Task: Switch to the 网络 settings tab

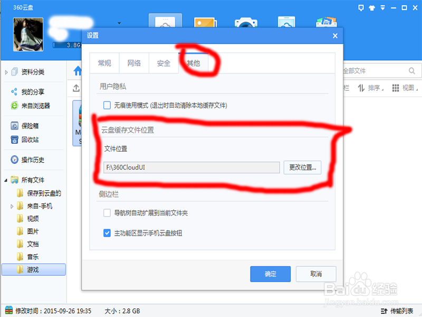Action: [134, 63]
